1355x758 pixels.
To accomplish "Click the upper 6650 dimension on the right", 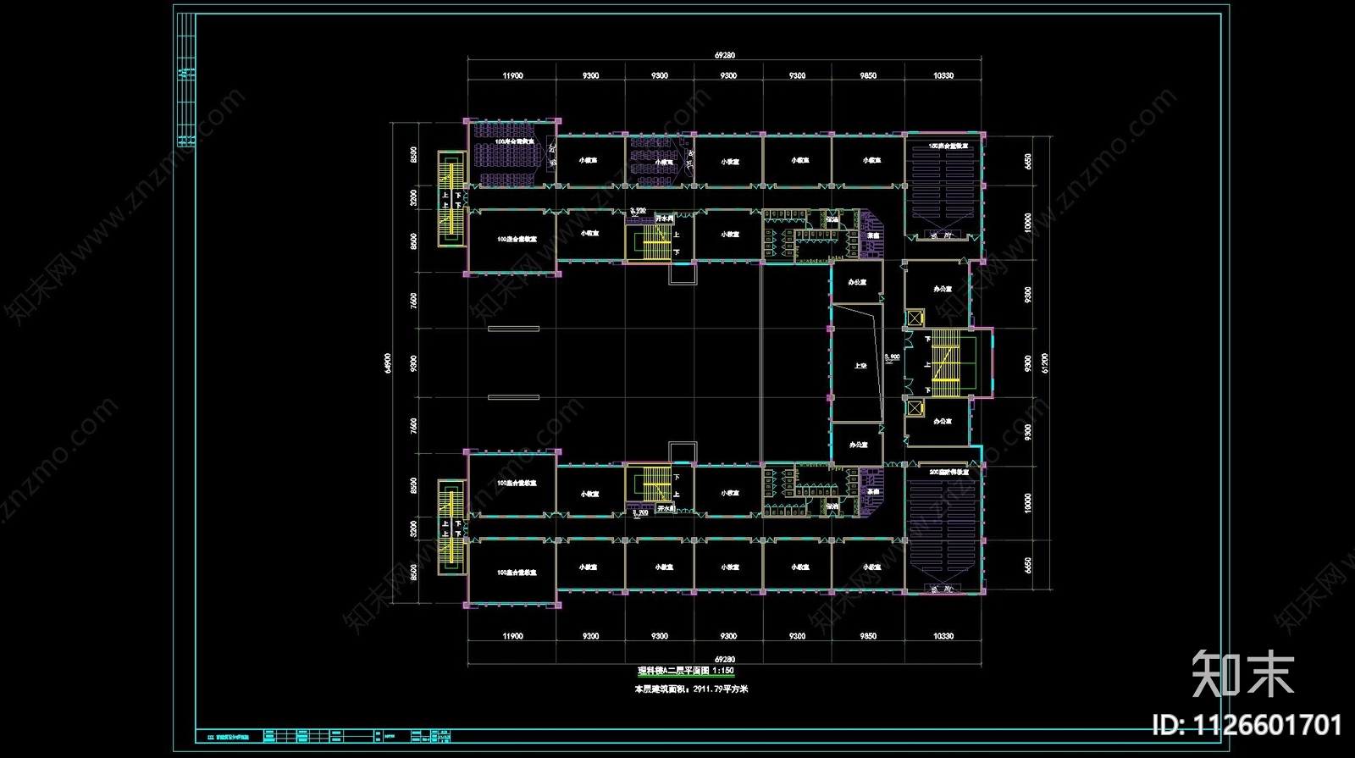I will [1028, 160].
